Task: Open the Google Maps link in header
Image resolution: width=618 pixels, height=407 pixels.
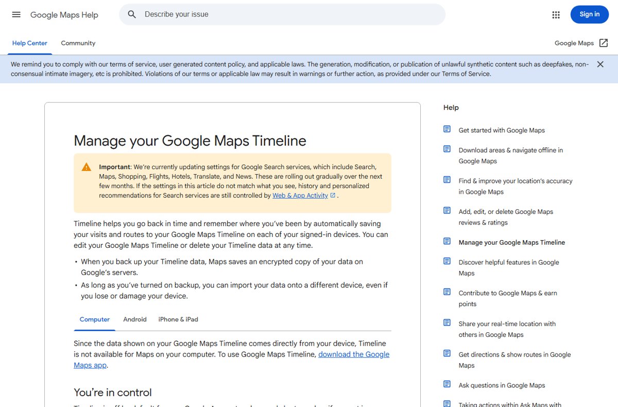Action: [574, 43]
